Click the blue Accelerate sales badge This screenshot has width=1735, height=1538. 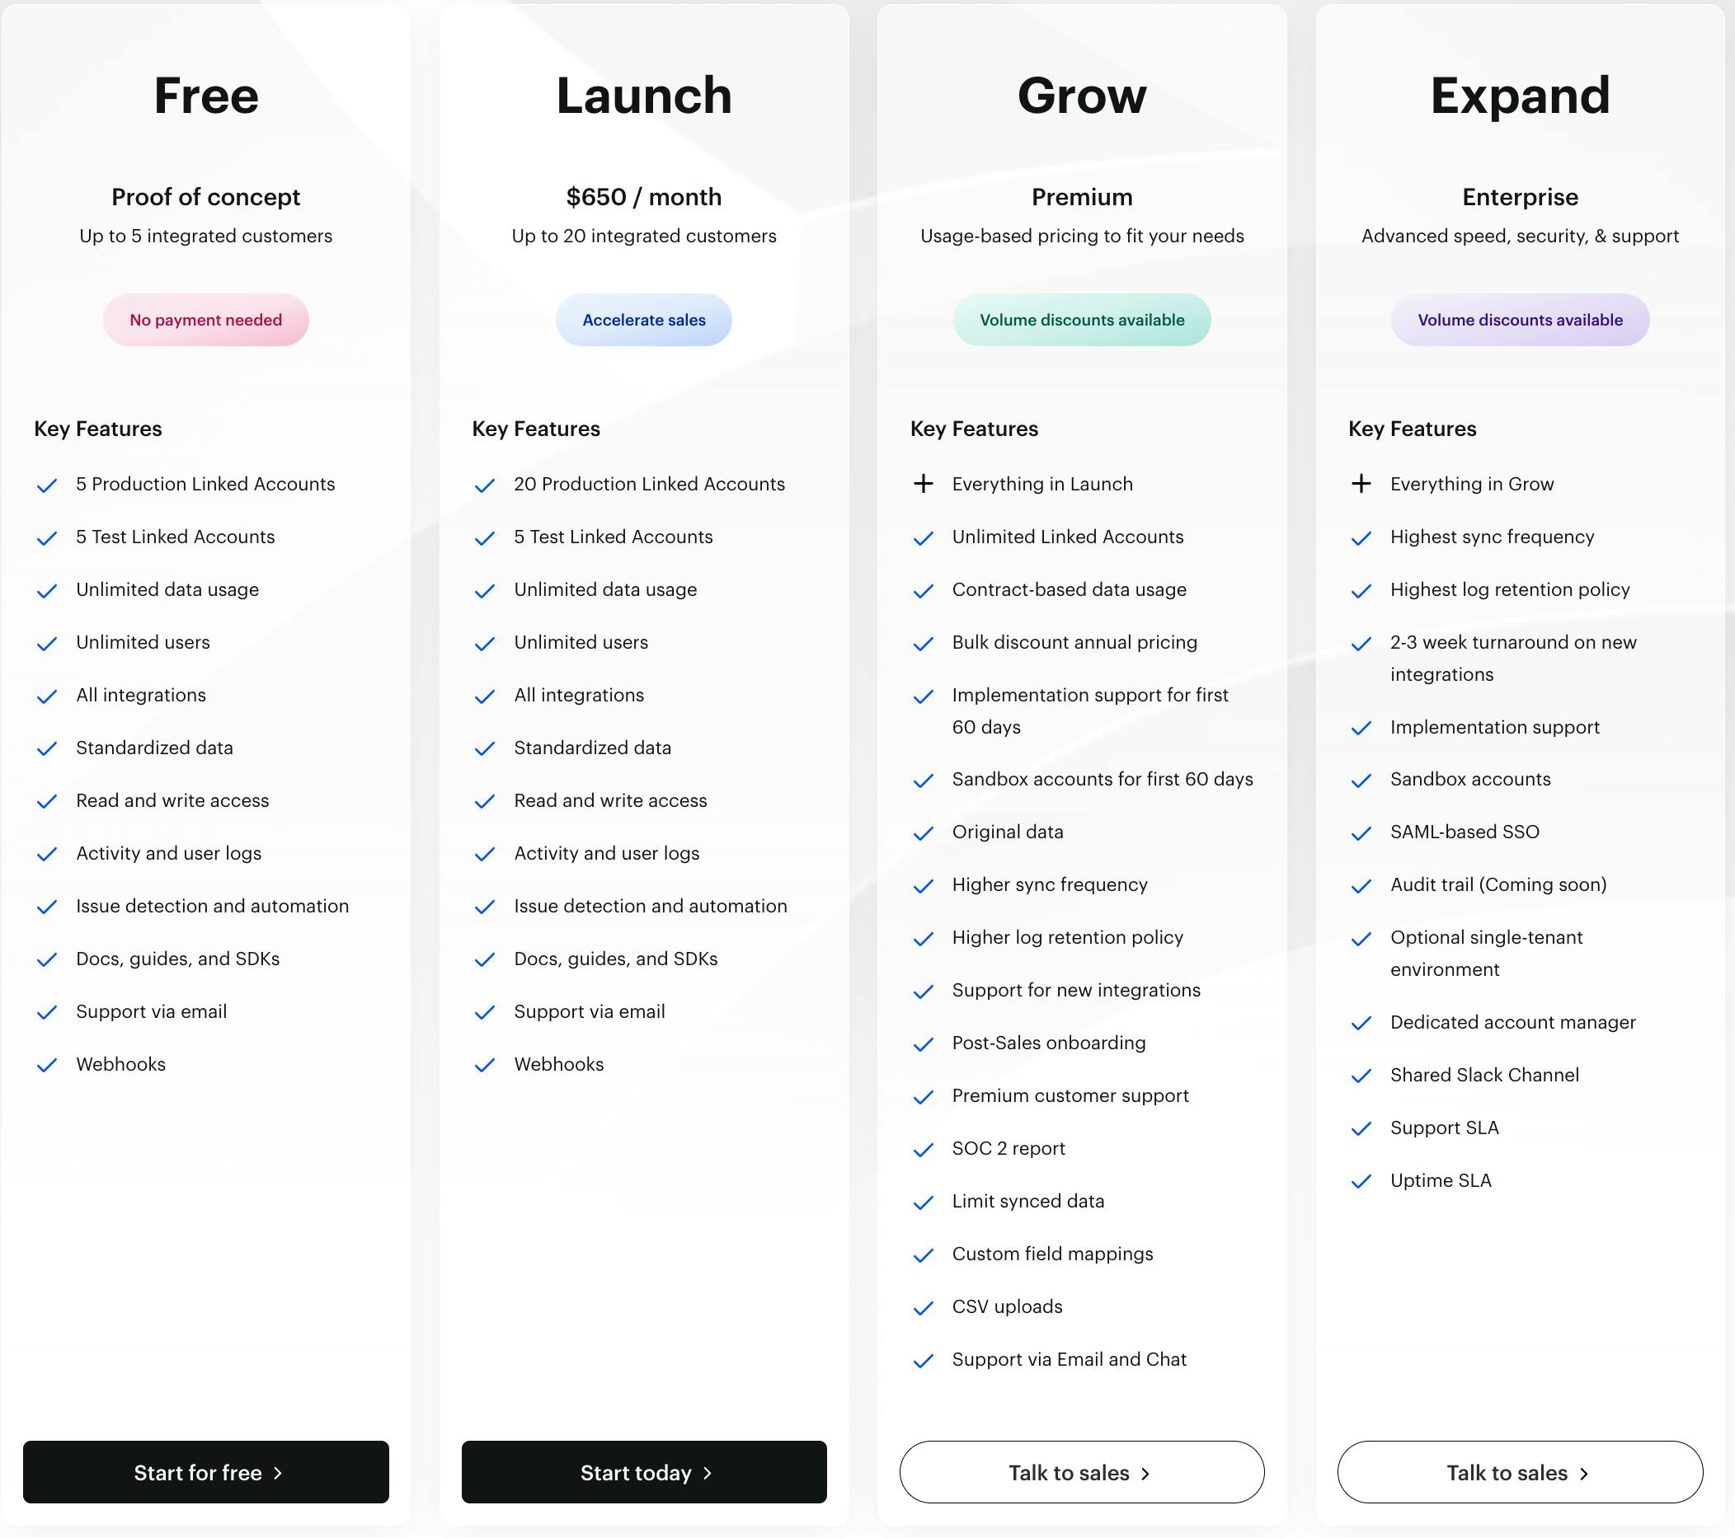click(643, 320)
